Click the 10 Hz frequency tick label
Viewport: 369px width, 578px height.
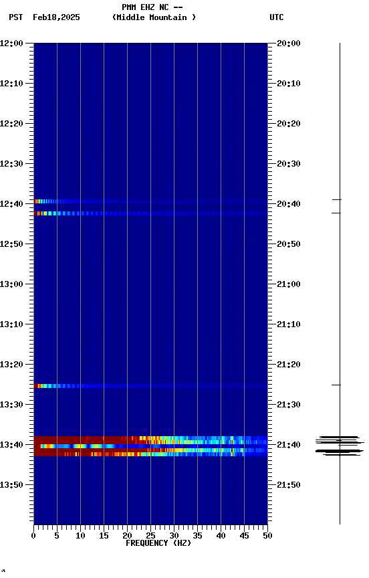80,536
